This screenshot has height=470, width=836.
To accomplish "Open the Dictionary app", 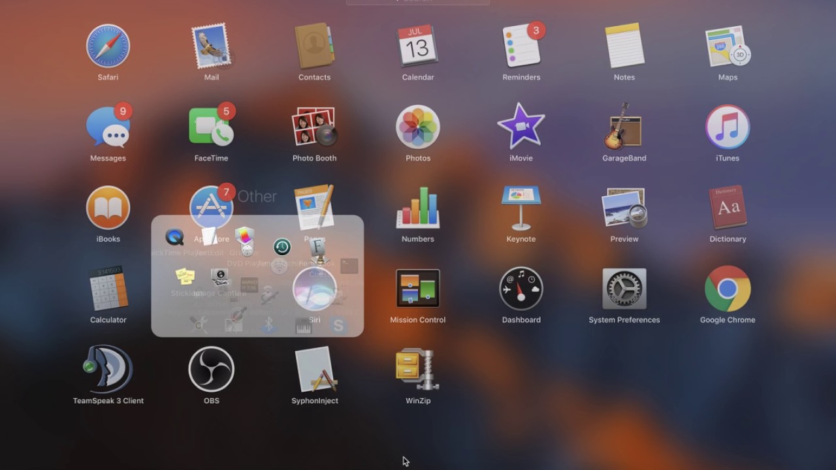I will 728,208.
